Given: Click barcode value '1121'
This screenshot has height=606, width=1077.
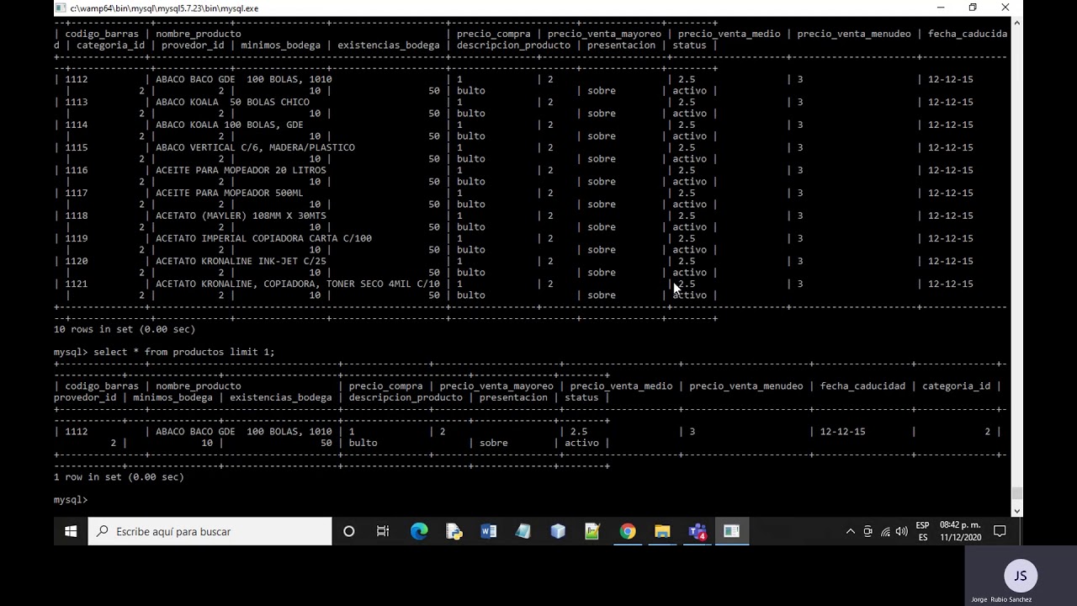Looking at the screenshot, I should pyautogui.click(x=77, y=284).
